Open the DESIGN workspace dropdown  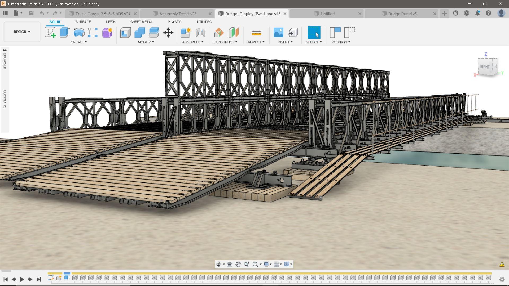[22, 32]
